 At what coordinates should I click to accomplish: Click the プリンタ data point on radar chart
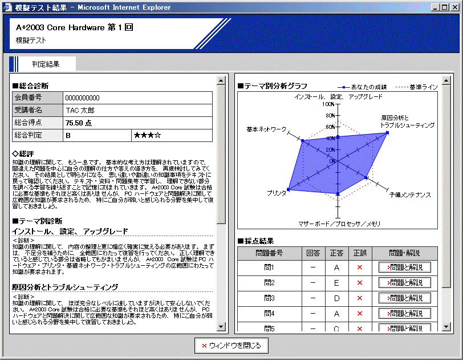pos(289,189)
